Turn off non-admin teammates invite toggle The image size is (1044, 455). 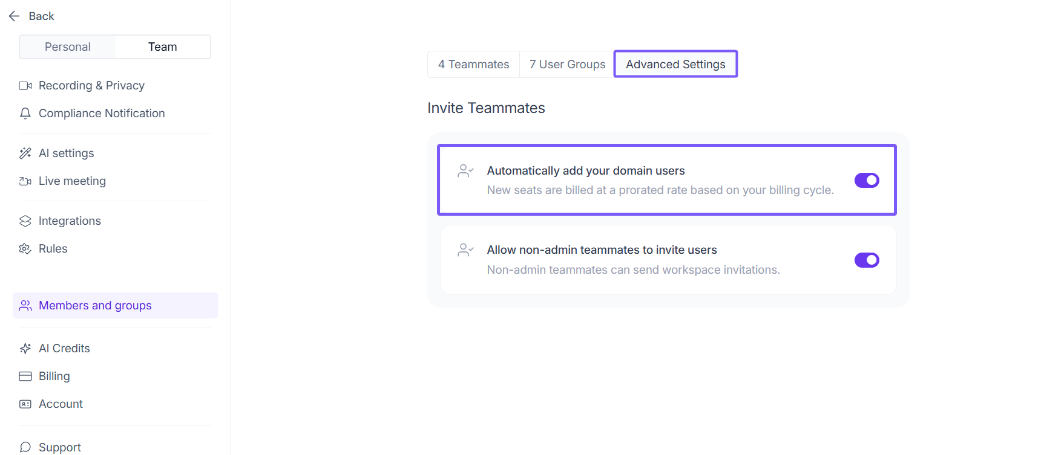click(x=866, y=260)
